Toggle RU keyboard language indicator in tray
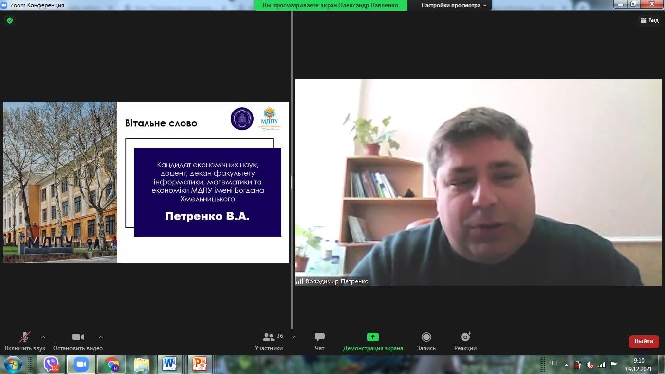The height and width of the screenshot is (374, 665). 553,363
